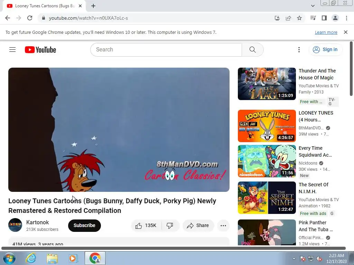
Task: Reload the page with refresh icon
Action: pyautogui.click(x=30, y=18)
